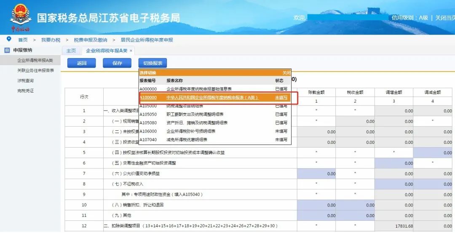
Task: Open 我要办税 breadcrumb link
Action: 51,40
